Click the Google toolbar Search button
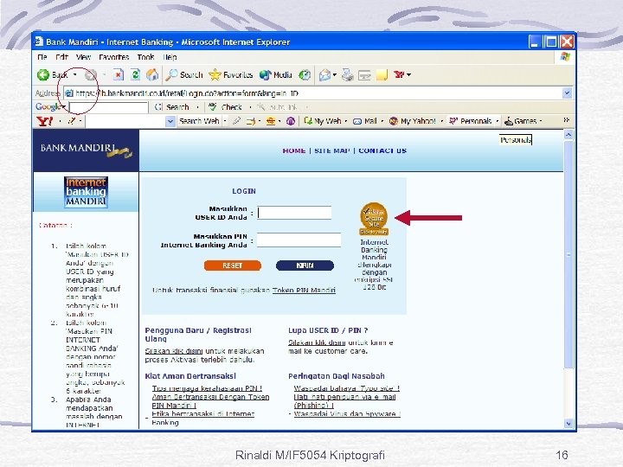 (172, 107)
